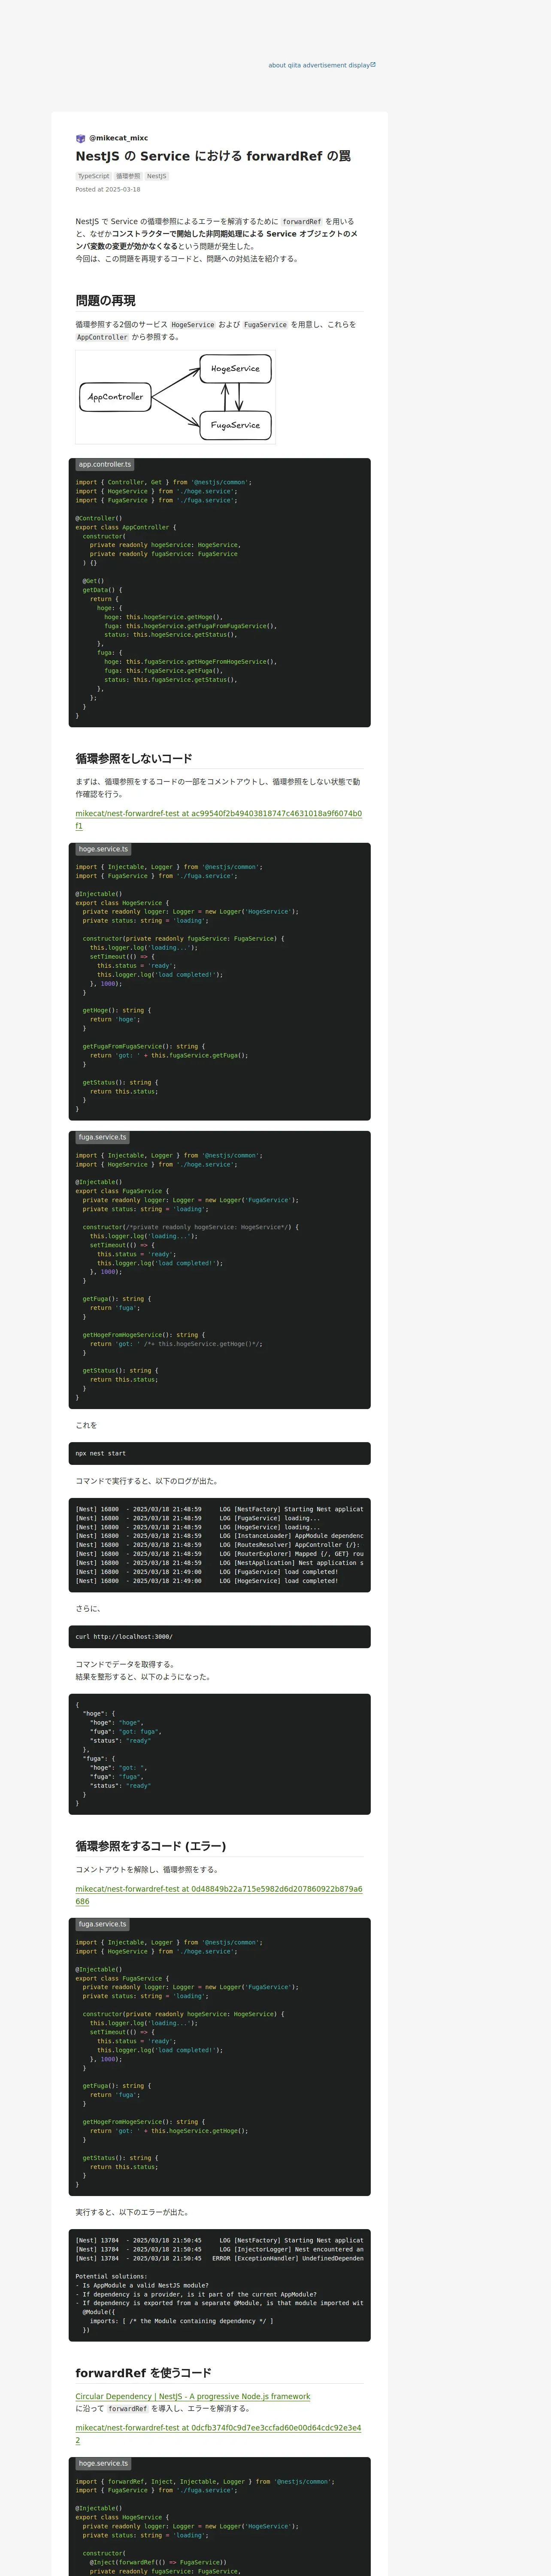
Task: Open the nest-forwardref-test link at 0dcfb374 commit
Action: [x=219, y=2433]
